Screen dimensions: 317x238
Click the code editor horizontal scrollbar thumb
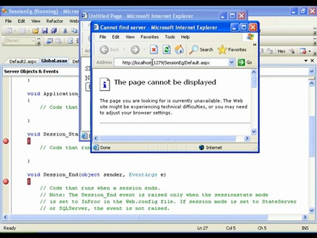(139, 217)
